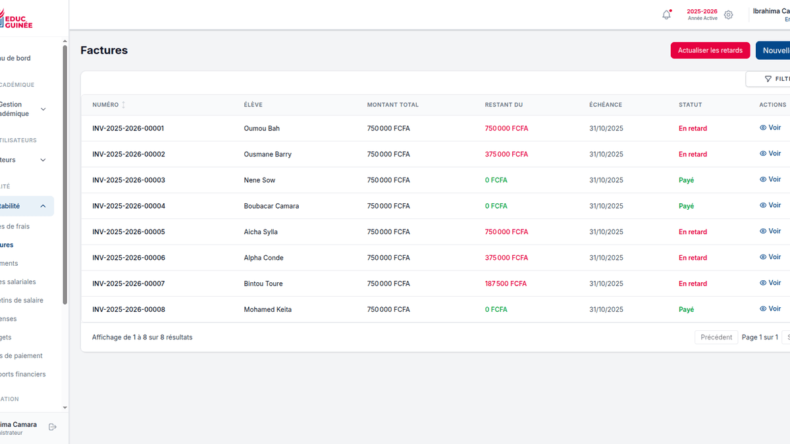Expand the Utilisateurs section chevron
This screenshot has height=444, width=790.
coord(43,160)
